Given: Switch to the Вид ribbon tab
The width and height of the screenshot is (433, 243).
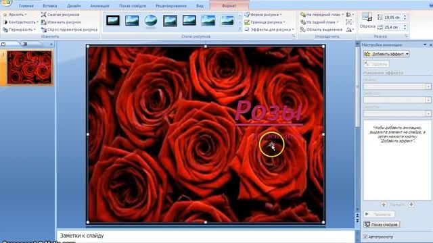Looking at the screenshot, I should point(200,6).
